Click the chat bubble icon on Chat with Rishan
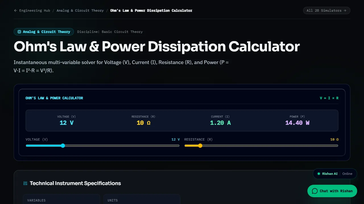This screenshot has height=204, width=364. click(x=315, y=191)
